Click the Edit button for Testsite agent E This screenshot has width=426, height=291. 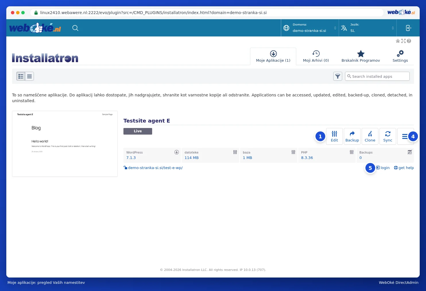click(x=334, y=136)
